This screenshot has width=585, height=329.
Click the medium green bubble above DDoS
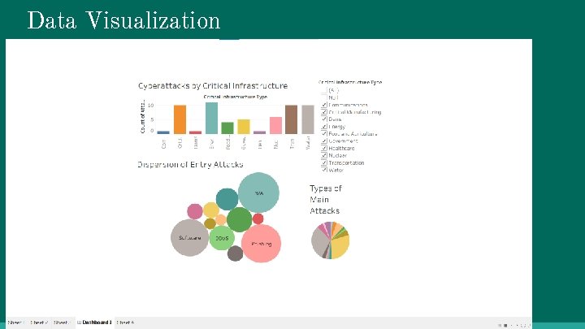click(x=239, y=219)
